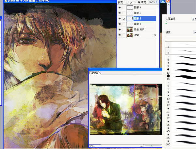196x149 pixels.
Task: Select the hard round 3 brush preset
Action: 181,51
